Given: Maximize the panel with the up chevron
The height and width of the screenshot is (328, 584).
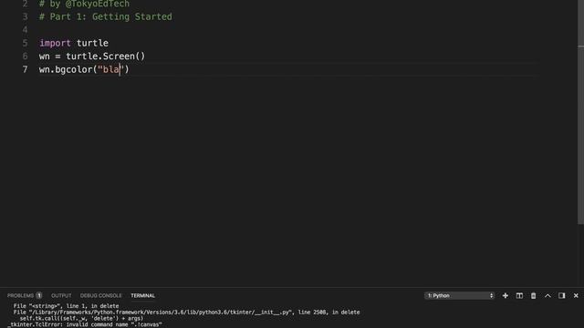Looking at the screenshot, I should coord(547,295).
